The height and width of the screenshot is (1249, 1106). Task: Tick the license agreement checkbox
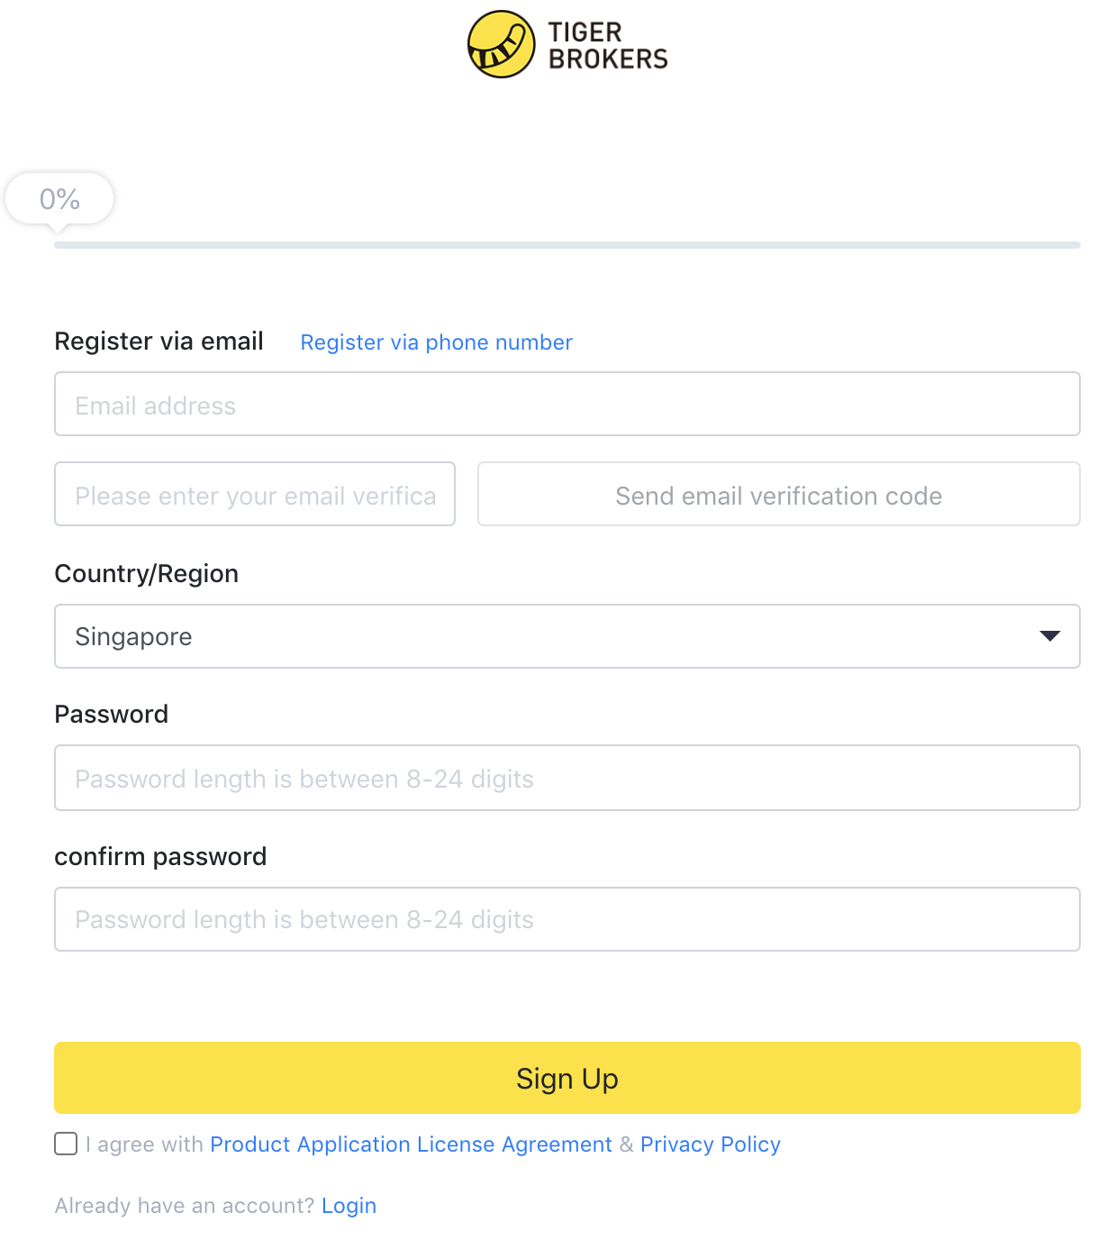click(x=66, y=1144)
